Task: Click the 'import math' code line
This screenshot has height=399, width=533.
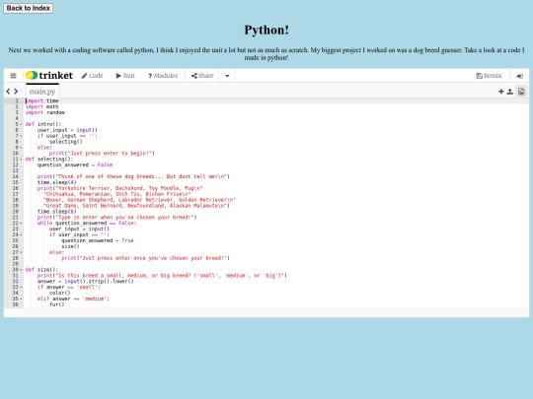Action: click(42, 106)
